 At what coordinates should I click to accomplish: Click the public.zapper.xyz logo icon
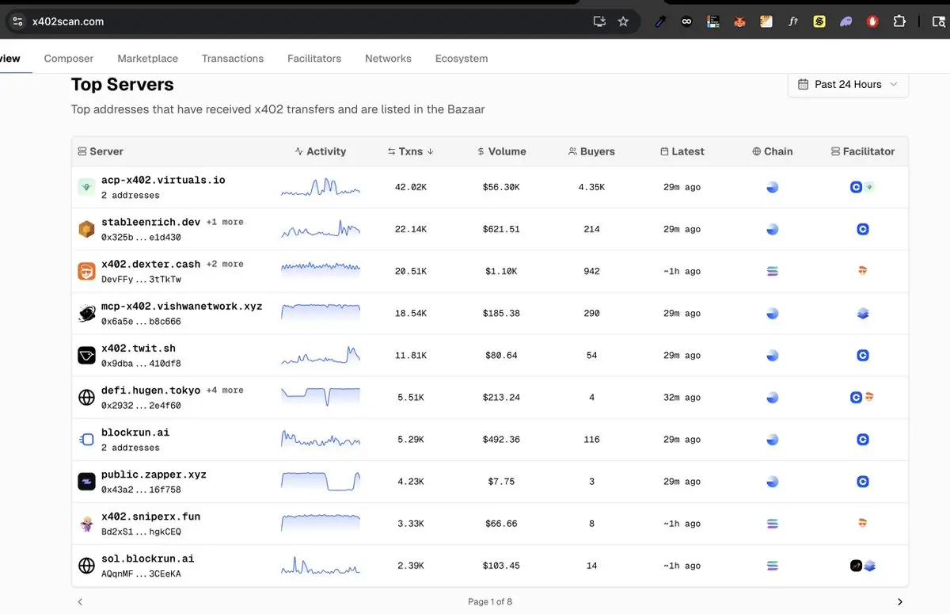(86, 482)
